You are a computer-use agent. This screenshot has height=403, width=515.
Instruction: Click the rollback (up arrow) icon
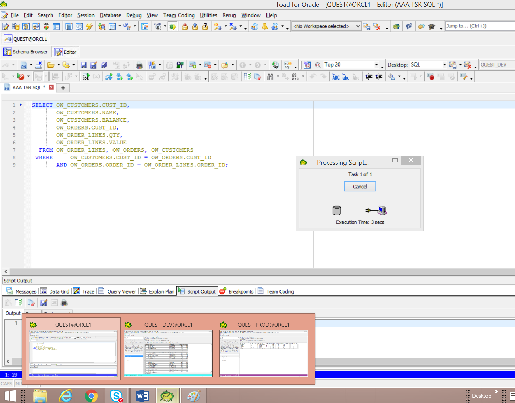coord(195,26)
